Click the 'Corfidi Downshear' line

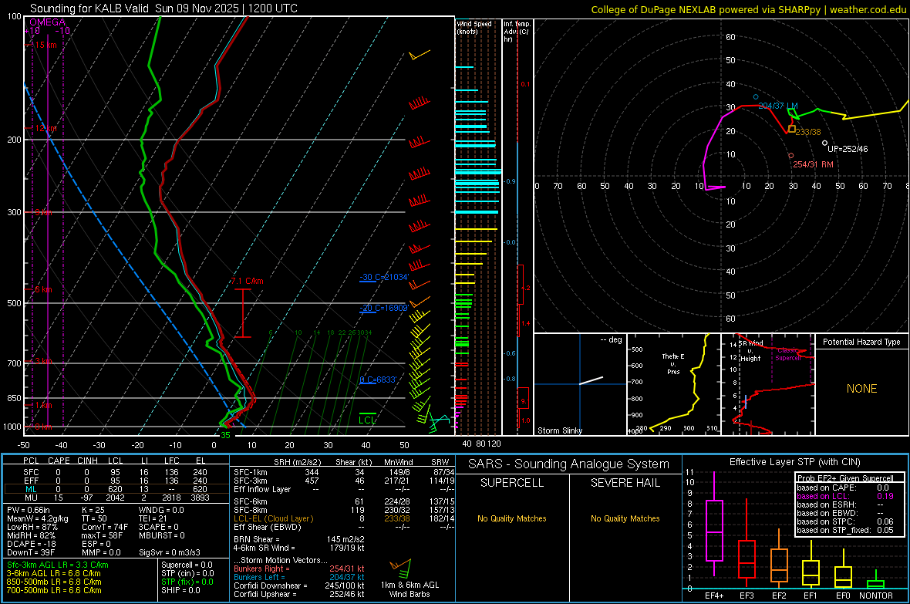click(x=299, y=585)
